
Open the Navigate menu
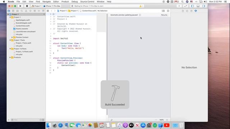(46, 1)
